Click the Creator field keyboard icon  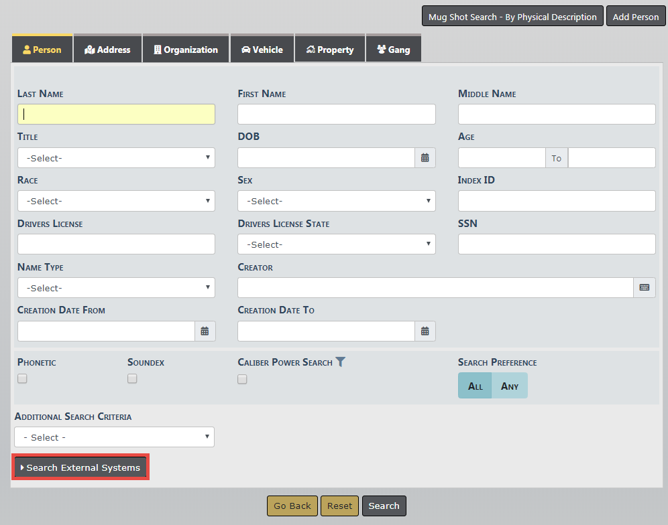[x=644, y=287]
